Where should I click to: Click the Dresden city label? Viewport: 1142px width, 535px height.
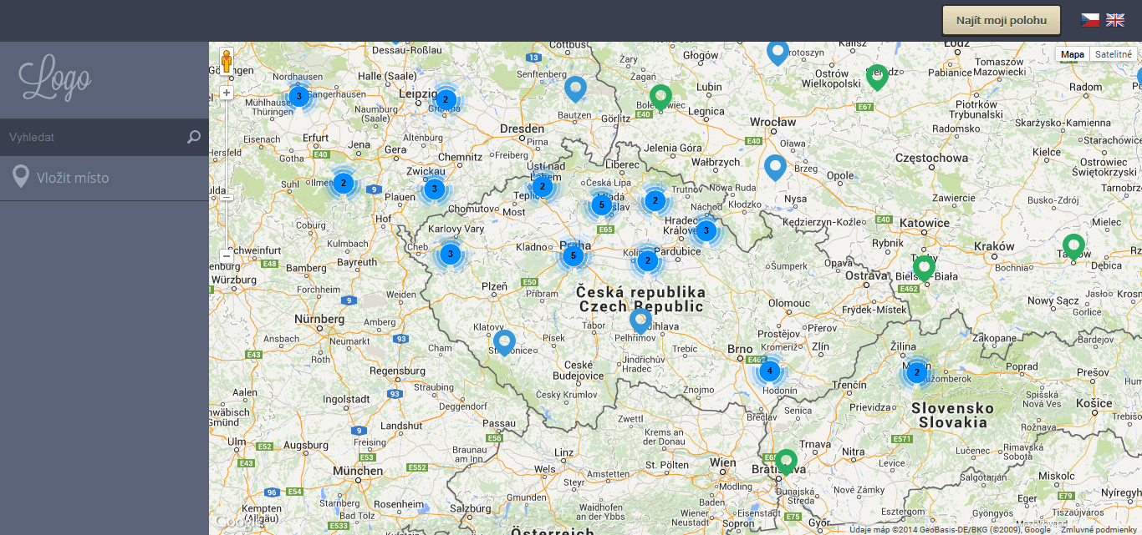click(522, 129)
